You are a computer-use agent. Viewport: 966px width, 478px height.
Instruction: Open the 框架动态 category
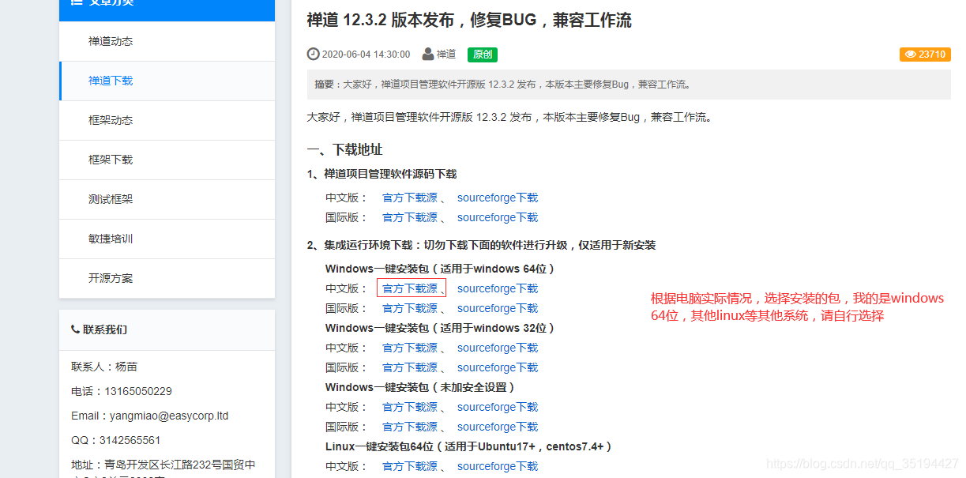coord(167,120)
